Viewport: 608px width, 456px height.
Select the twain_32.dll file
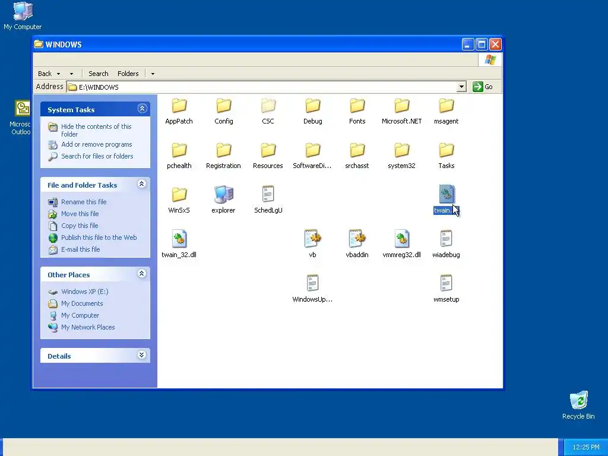point(179,245)
